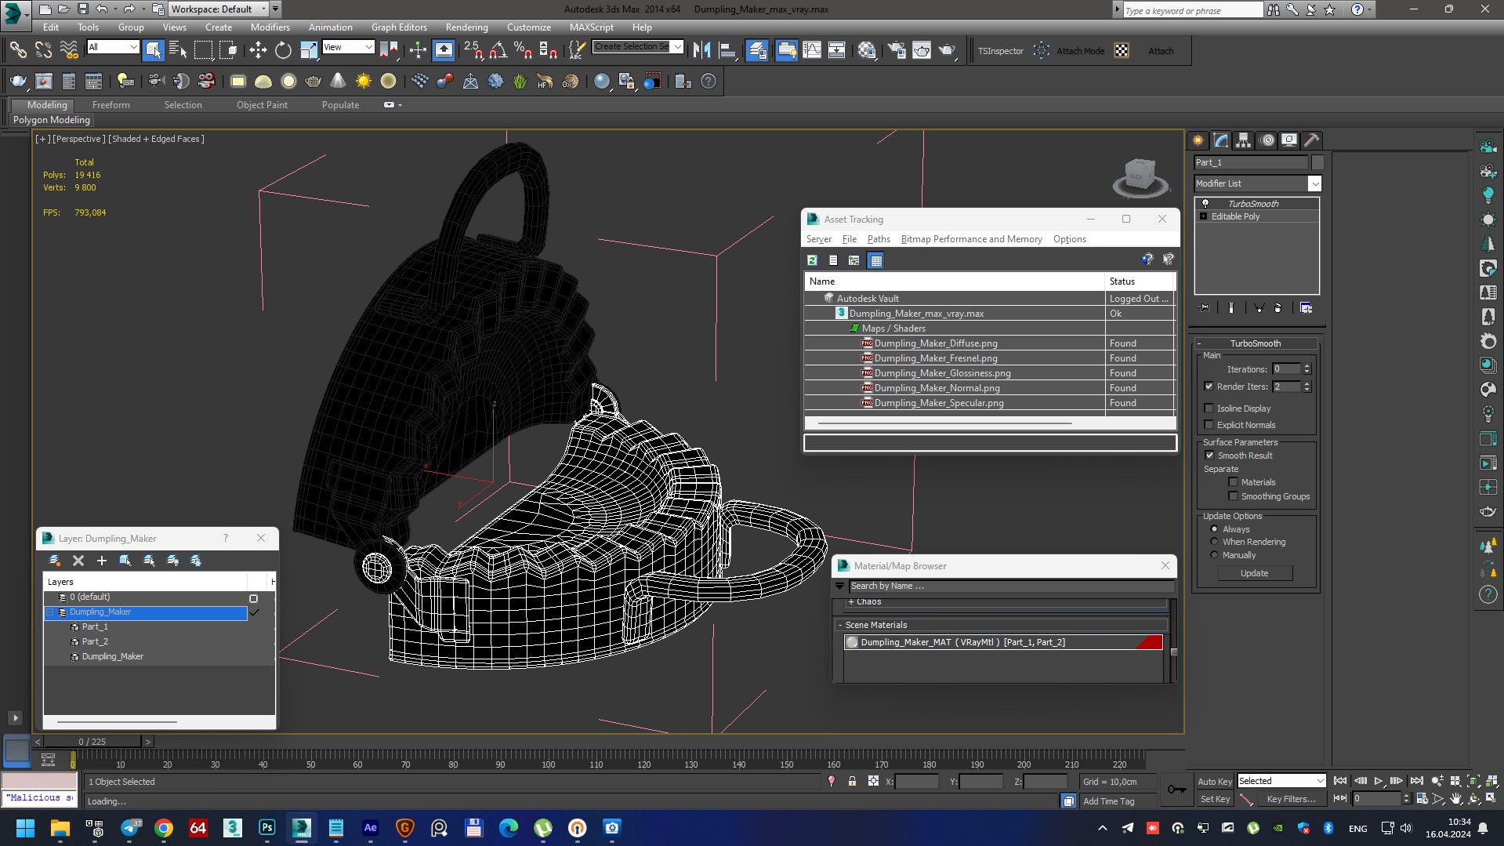The width and height of the screenshot is (1504, 846).
Task: Open the Modifier List dropdown
Action: click(x=1314, y=183)
